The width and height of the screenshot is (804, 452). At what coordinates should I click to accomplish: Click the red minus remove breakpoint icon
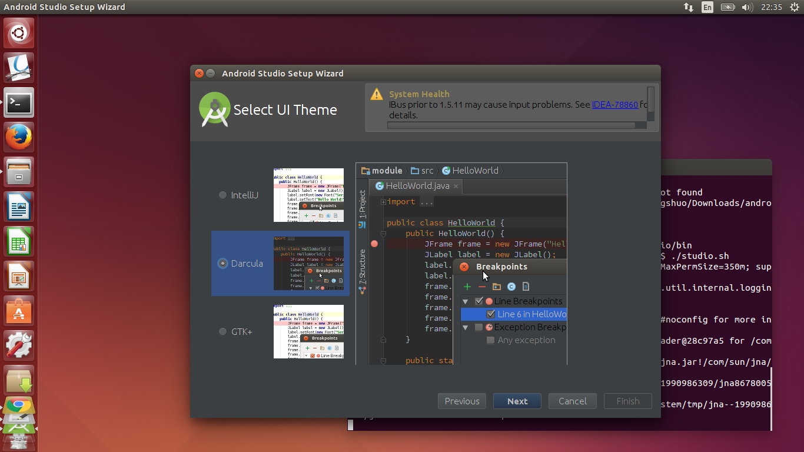pyautogui.click(x=482, y=287)
